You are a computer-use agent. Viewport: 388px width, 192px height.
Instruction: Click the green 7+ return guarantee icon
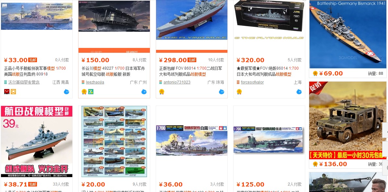(x=91, y=92)
